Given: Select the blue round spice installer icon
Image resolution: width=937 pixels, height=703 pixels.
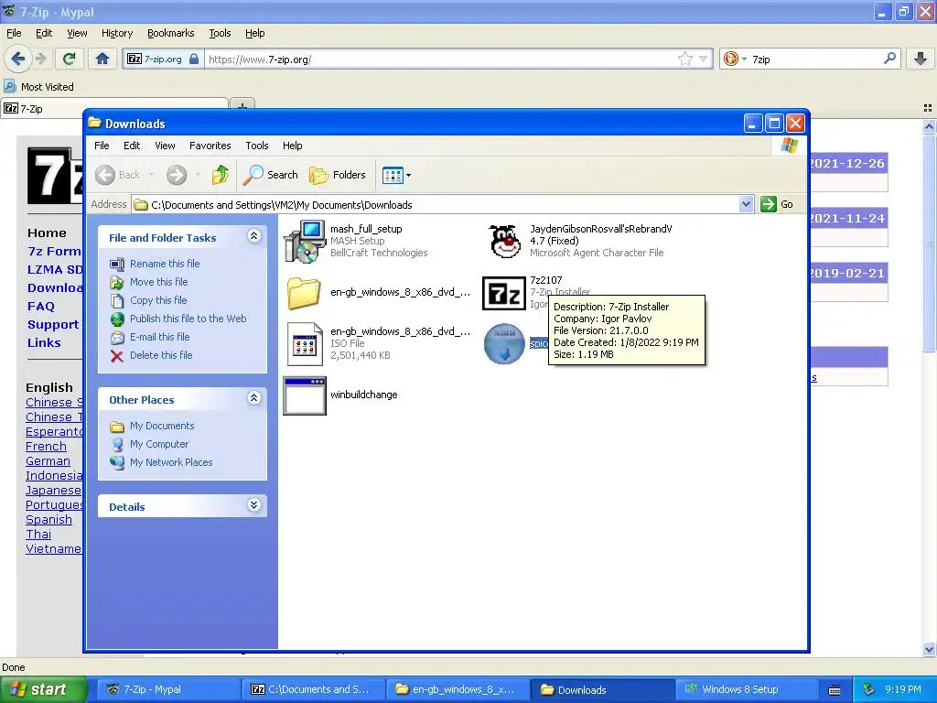Looking at the screenshot, I should [x=504, y=344].
